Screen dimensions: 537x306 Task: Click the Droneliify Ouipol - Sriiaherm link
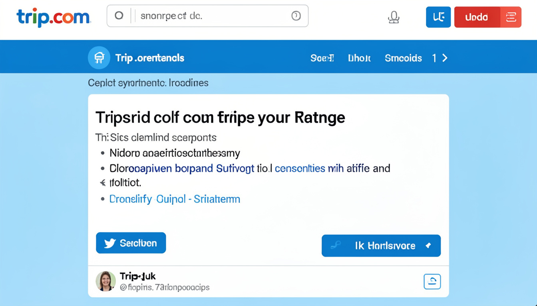pos(175,199)
